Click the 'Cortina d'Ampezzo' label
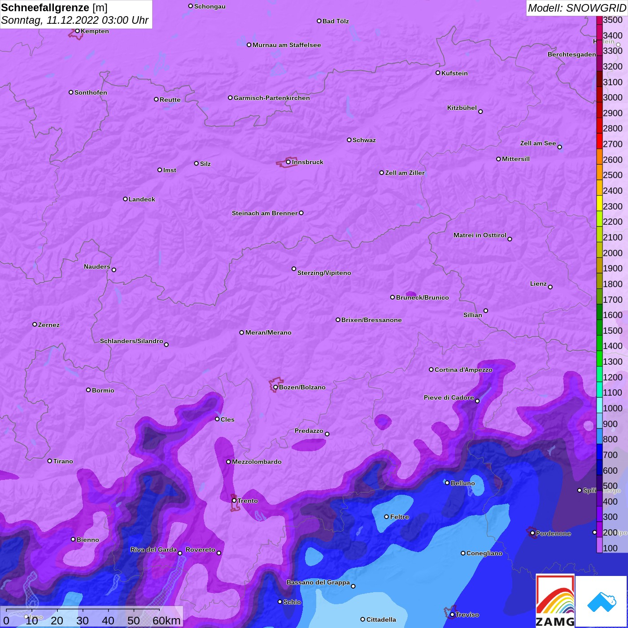 click(463, 370)
